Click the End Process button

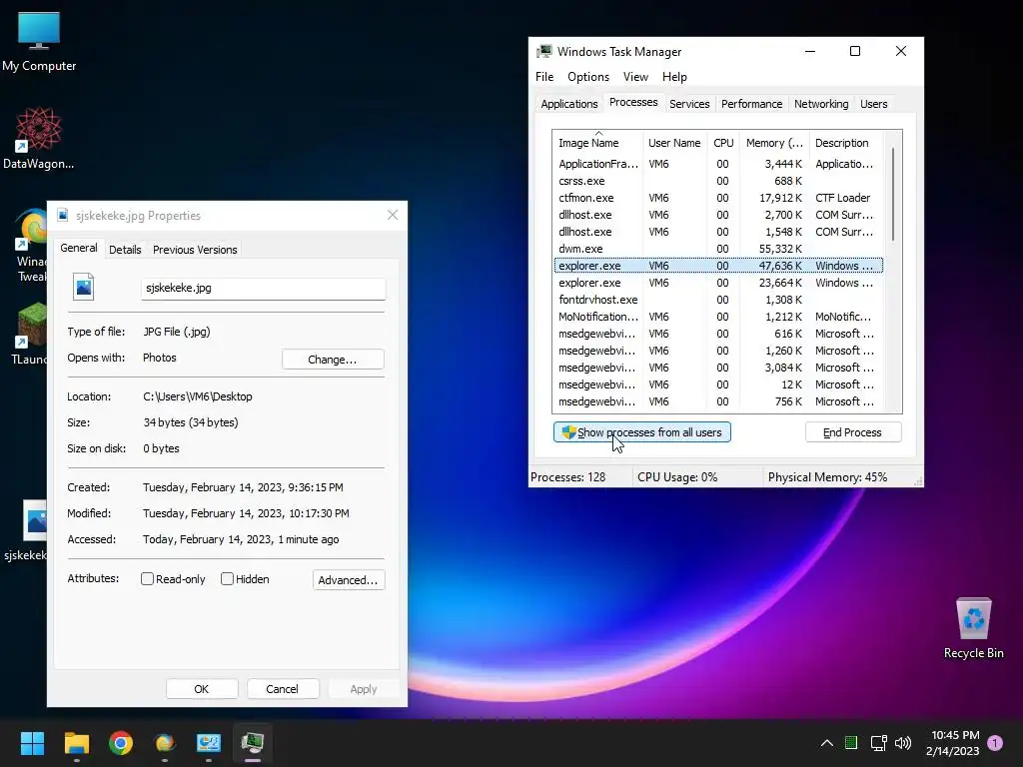[853, 432]
